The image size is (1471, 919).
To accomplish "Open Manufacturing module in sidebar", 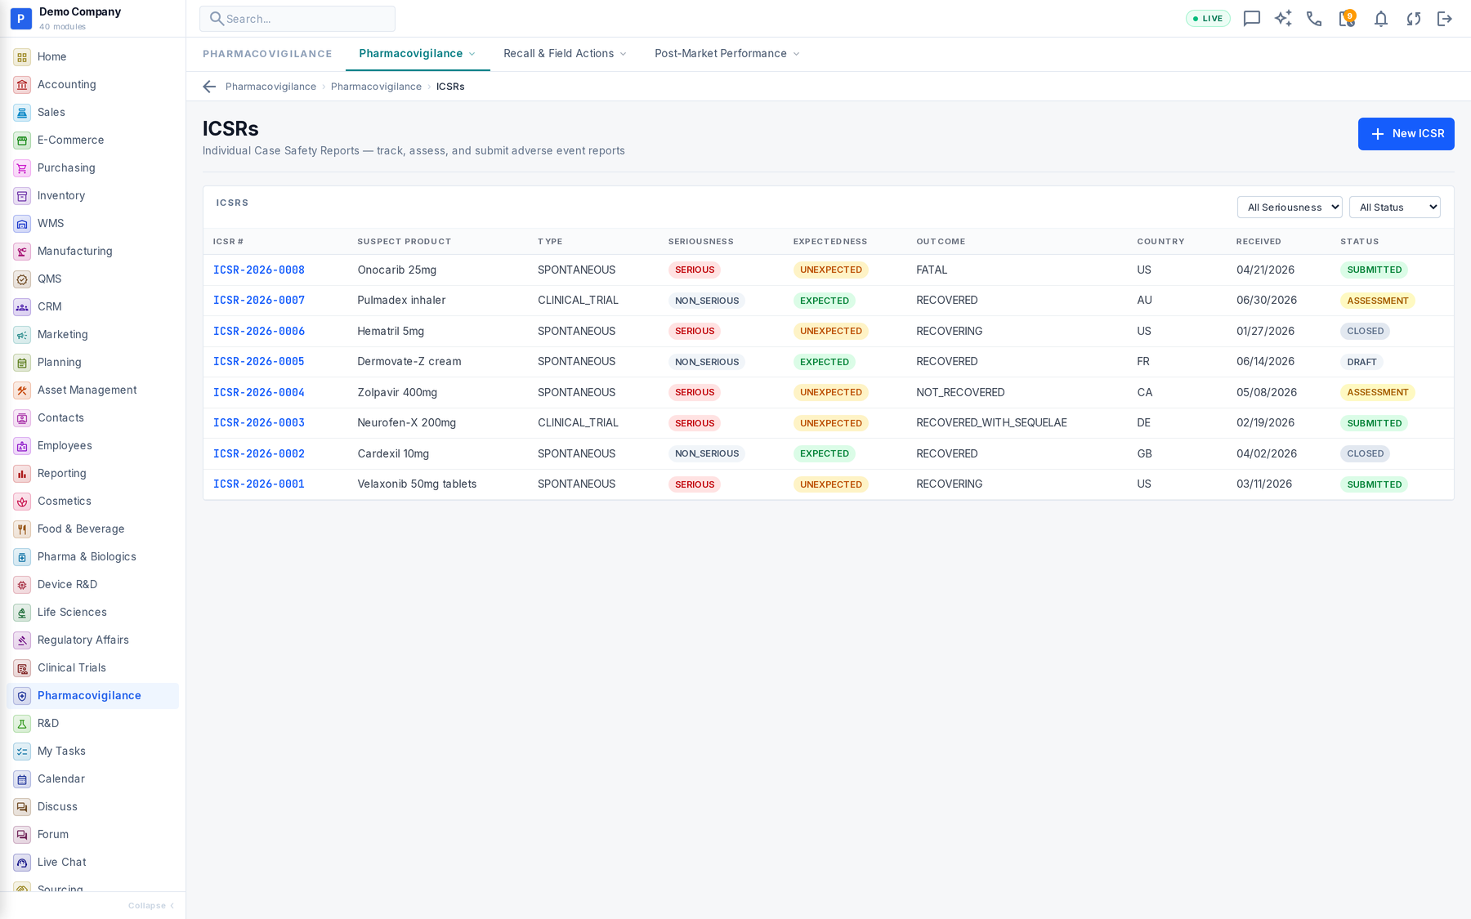I will point(92,251).
